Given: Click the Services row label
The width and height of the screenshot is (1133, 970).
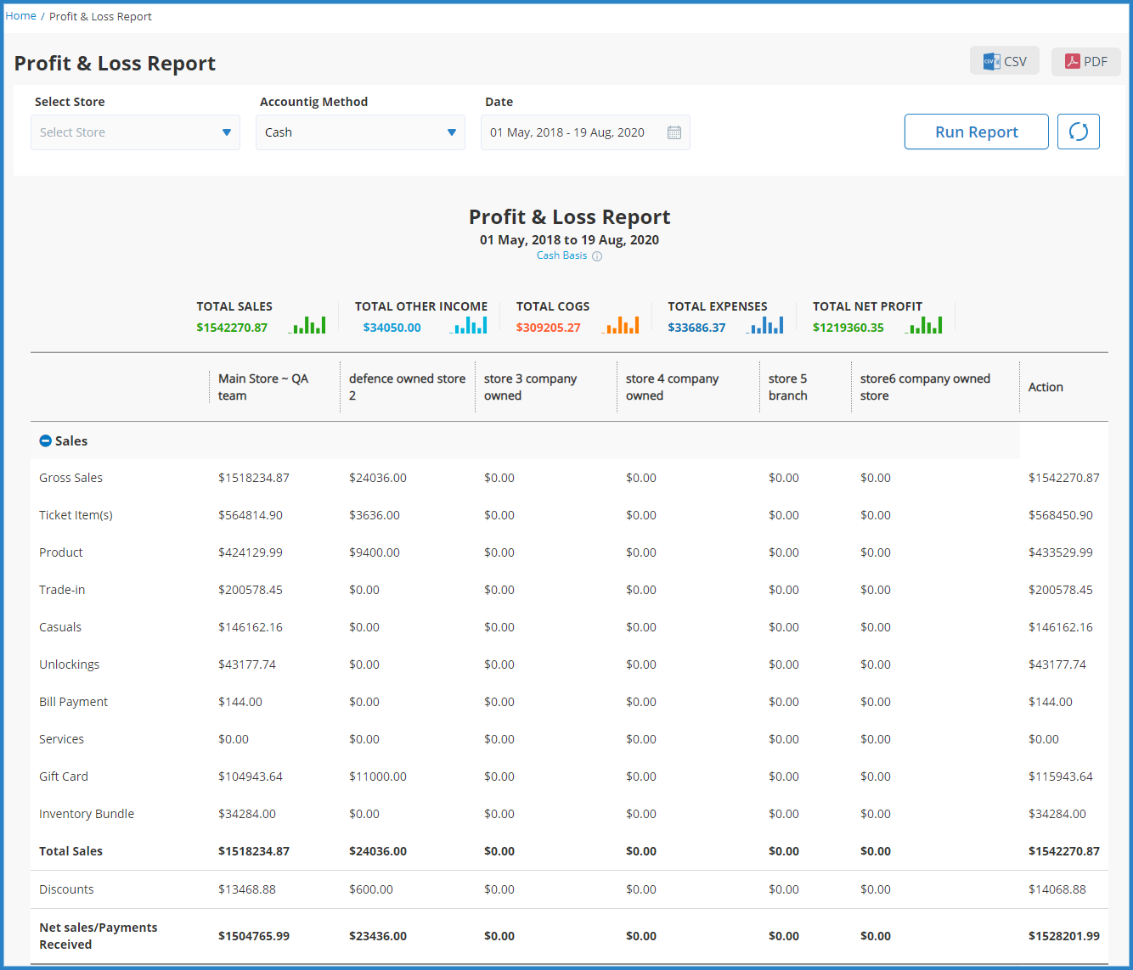Looking at the screenshot, I should 61,739.
